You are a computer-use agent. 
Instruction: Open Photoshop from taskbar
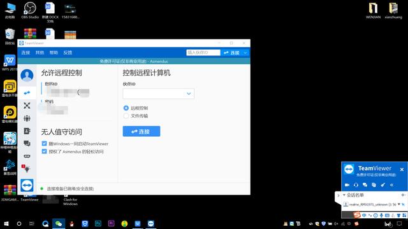pos(98,223)
